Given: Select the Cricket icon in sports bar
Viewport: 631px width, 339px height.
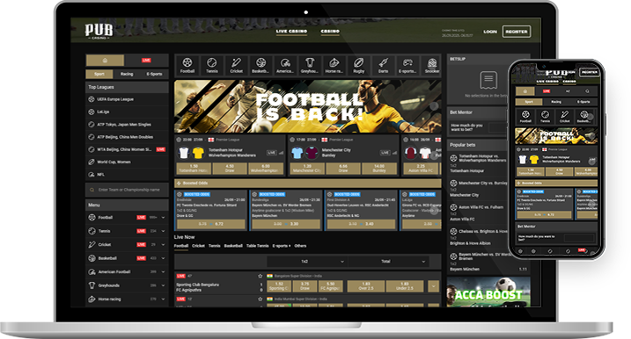Looking at the screenshot, I should click(236, 65).
